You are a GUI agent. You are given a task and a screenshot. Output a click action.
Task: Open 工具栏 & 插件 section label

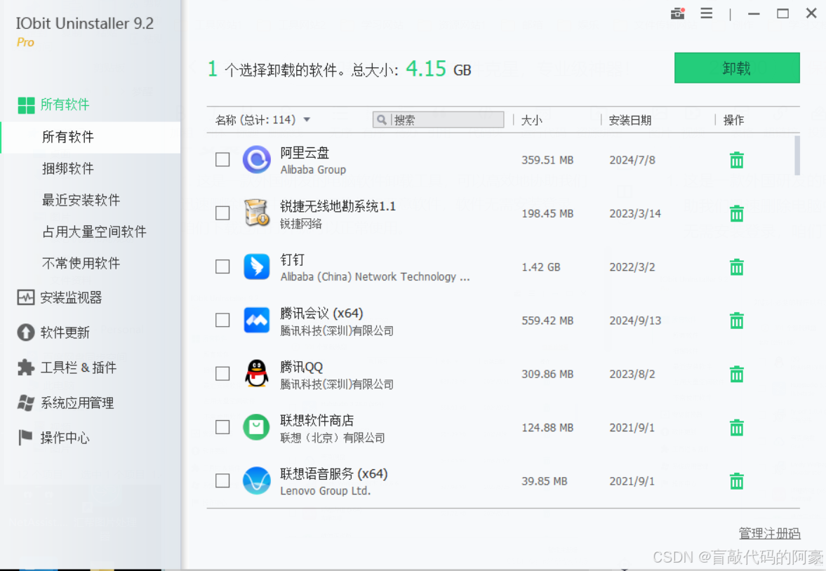[79, 368]
